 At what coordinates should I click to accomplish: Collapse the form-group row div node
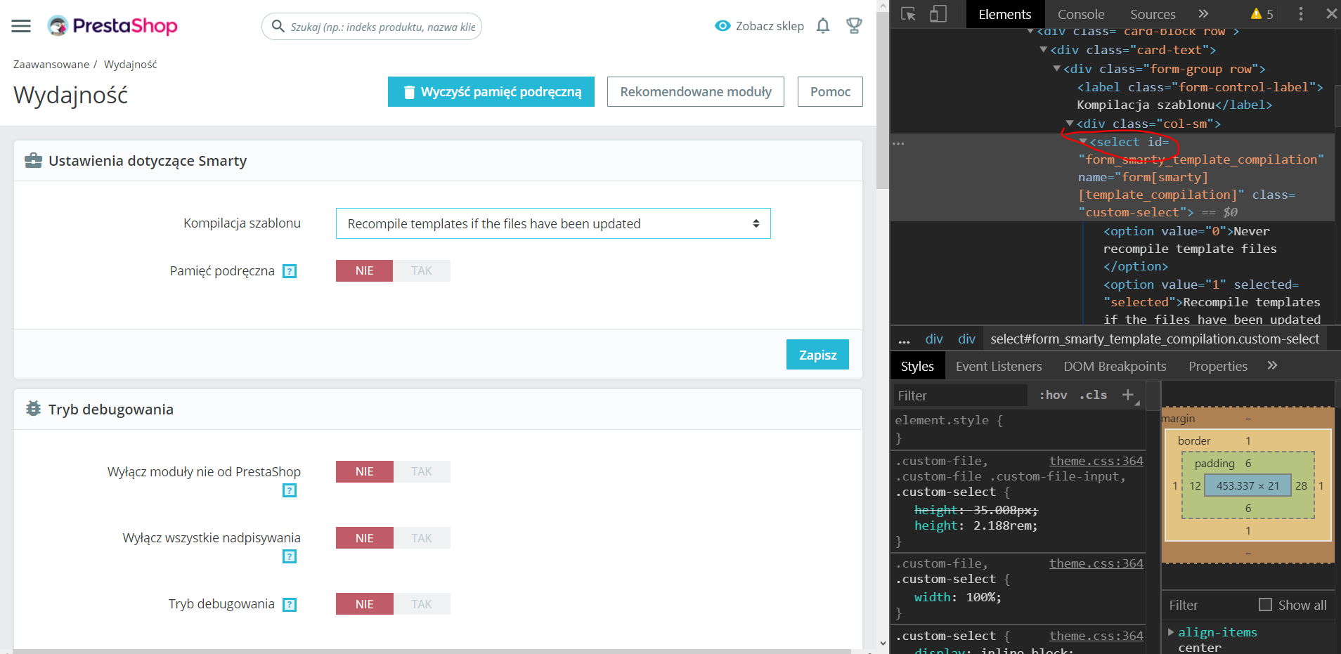(x=1056, y=69)
